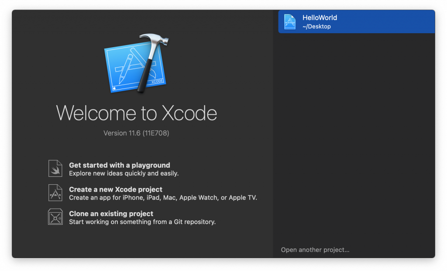This screenshot has height=272, width=447.
Task: Click the HelloWorld project file icon
Action: 290,22
